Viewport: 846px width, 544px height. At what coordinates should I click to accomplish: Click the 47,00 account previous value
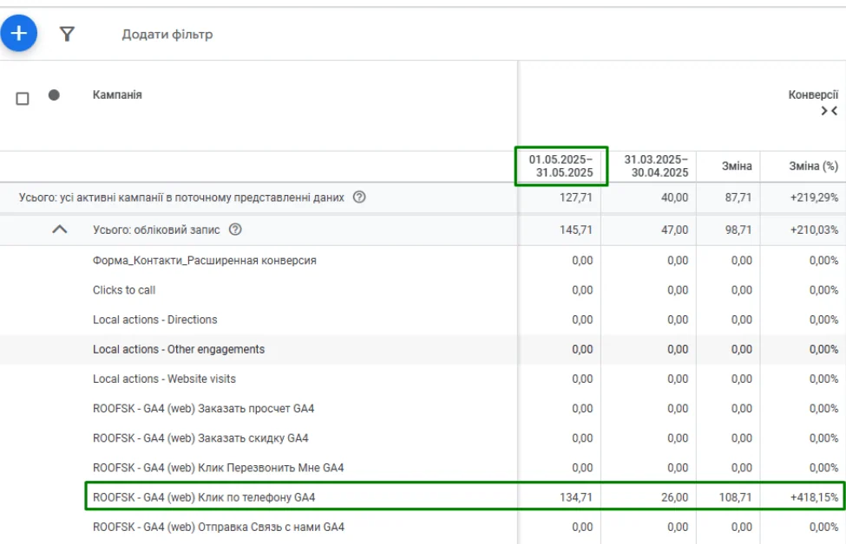click(675, 230)
